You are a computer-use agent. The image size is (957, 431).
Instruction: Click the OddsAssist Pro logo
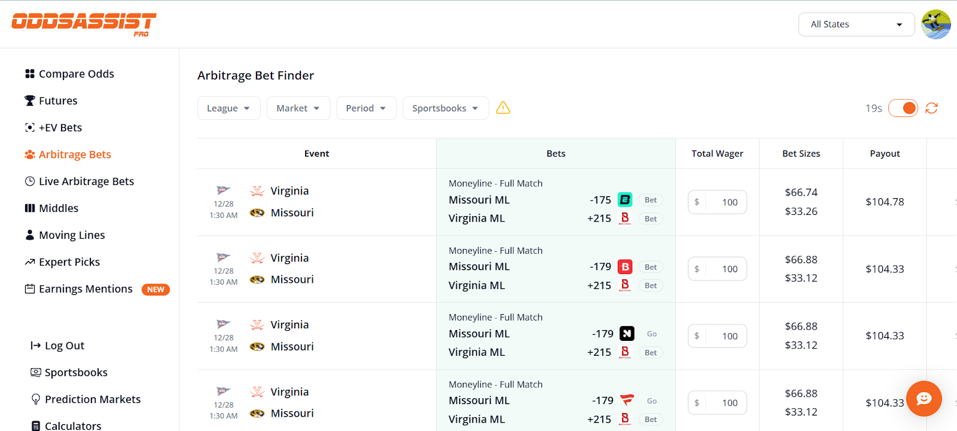click(84, 24)
